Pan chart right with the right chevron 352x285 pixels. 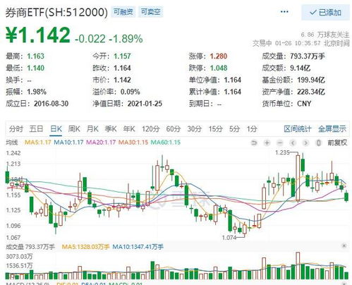point(305,142)
